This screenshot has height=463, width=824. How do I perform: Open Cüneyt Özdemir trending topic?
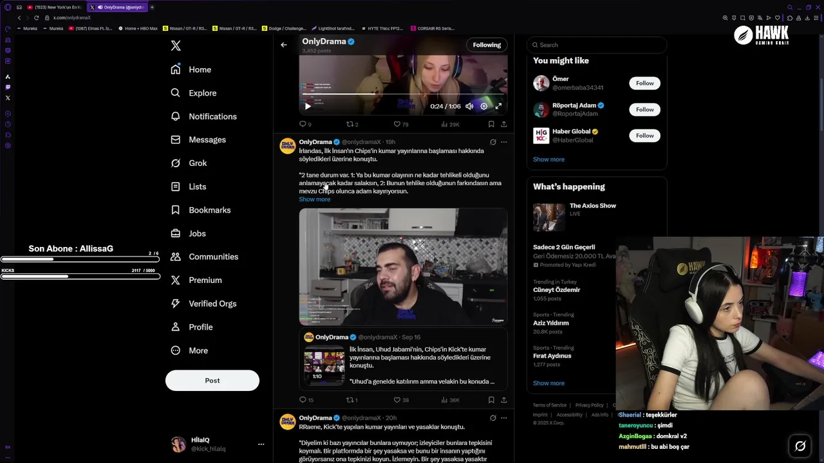pyautogui.click(x=556, y=290)
